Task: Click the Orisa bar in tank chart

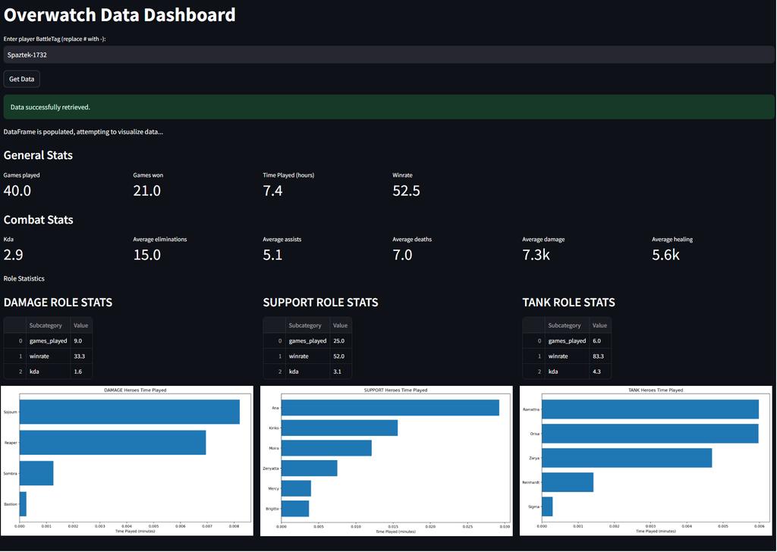Action: (650, 434)
